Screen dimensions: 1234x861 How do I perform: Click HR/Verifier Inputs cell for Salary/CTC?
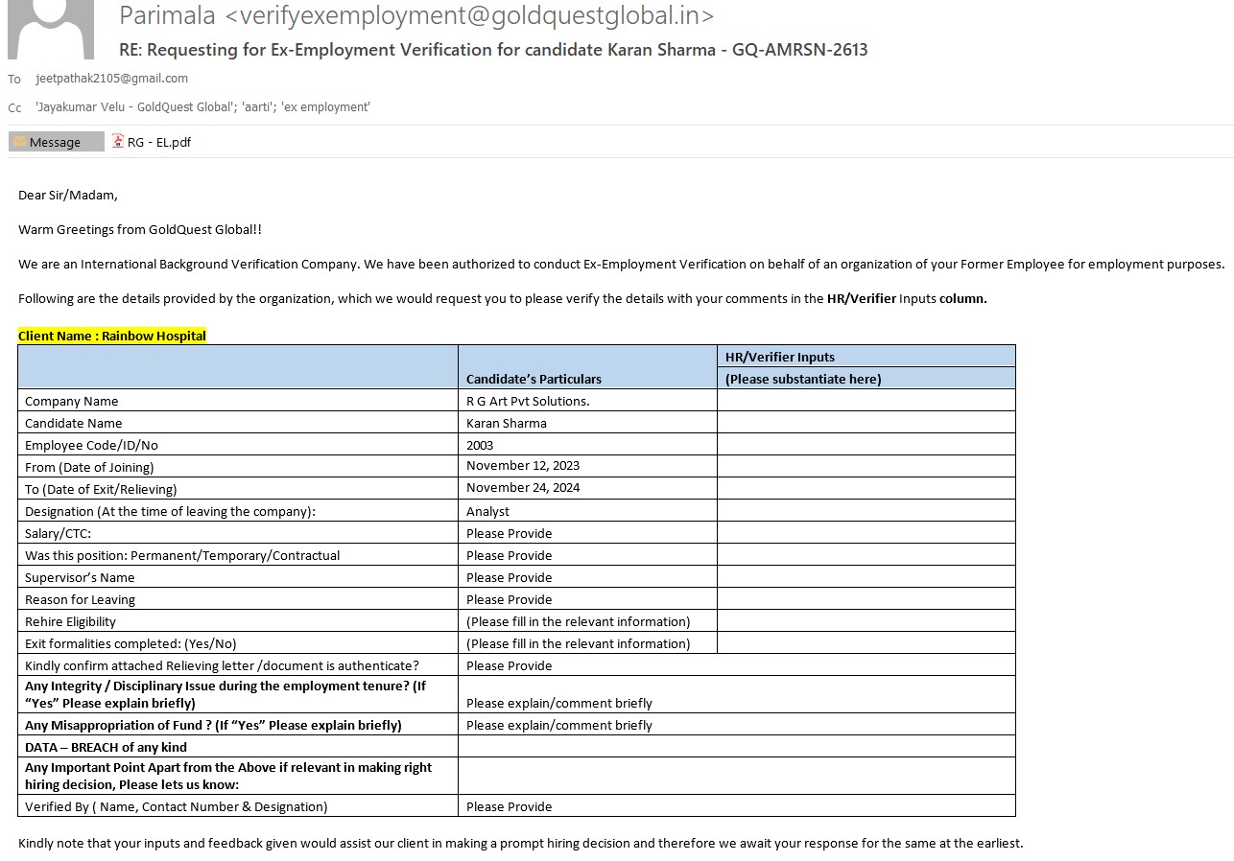(866, 533)
